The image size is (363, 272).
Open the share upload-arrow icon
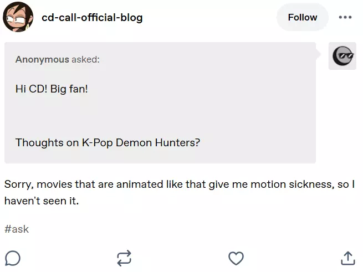click(x=347, y=258)
